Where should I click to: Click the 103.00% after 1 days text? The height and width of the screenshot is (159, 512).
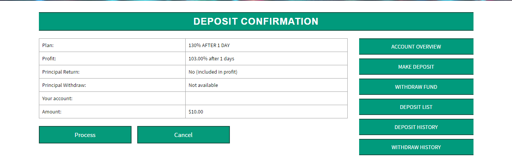[x=212, y=58]
